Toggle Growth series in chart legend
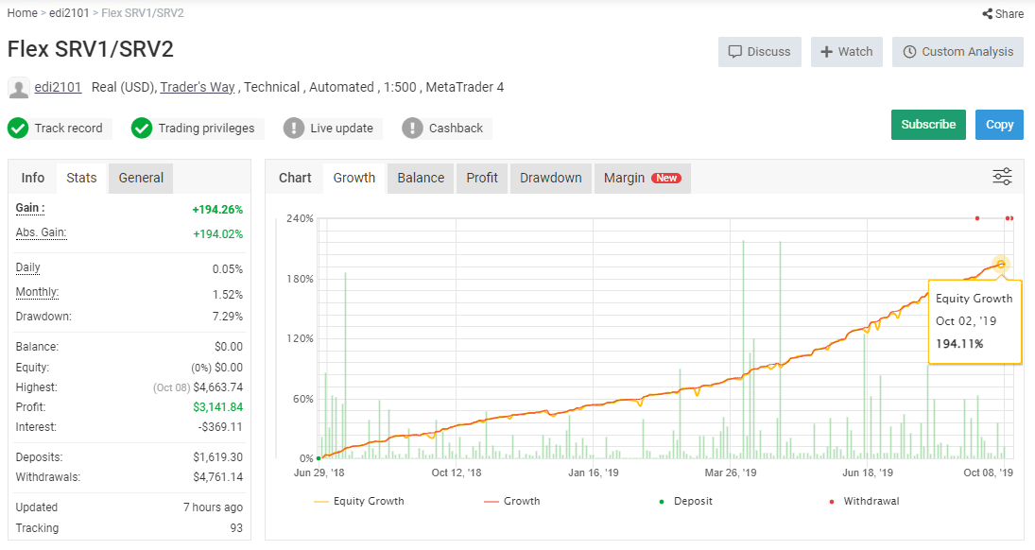Viewport: 1035px width, 550px height. [511, 501]
